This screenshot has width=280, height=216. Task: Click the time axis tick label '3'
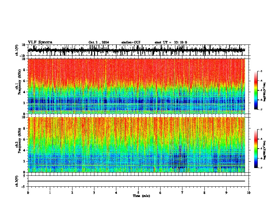tap(94, 193)
